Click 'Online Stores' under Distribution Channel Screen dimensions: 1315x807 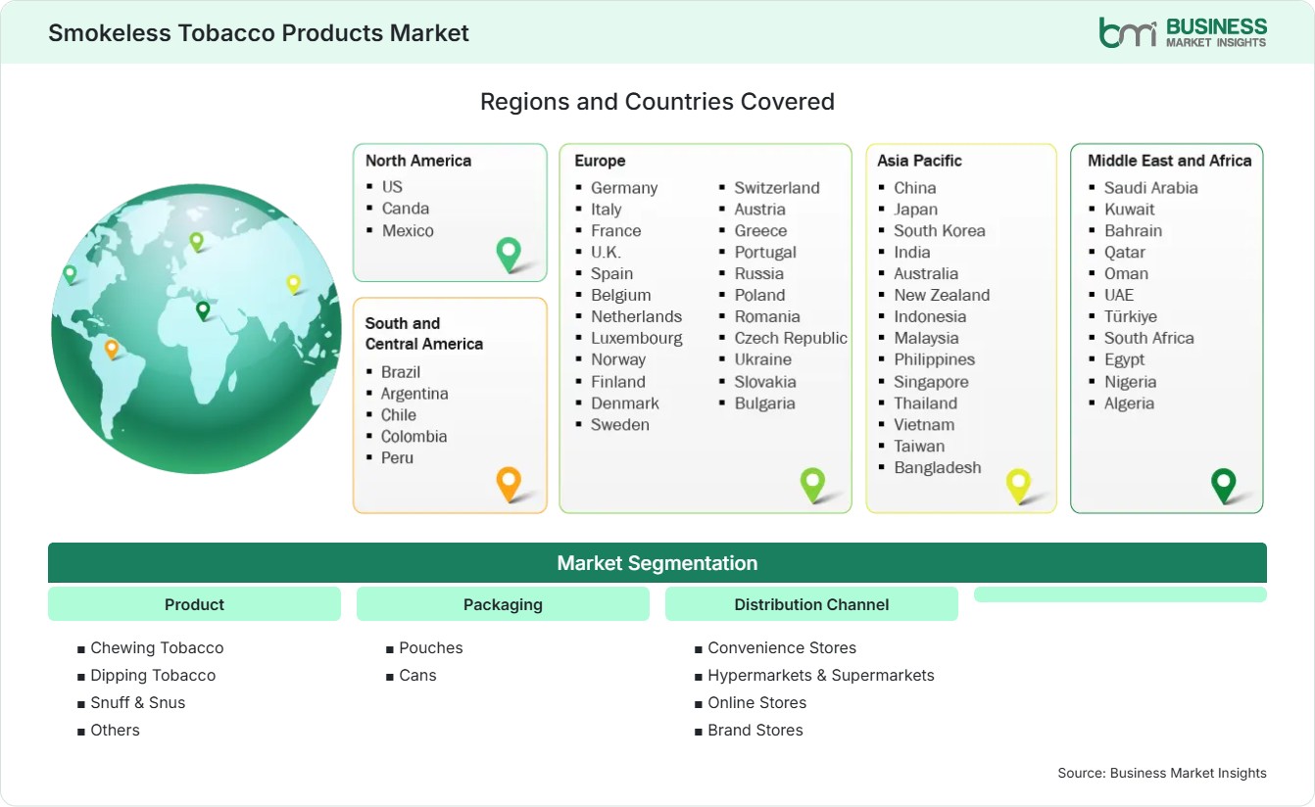click(x=757, y=702)
